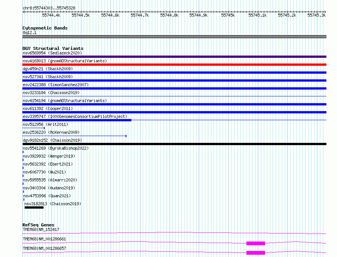Click the black dgv9182n152 variant bar
Image resolution: width=337 pixels, height=257 pixels.
point(174,144)
